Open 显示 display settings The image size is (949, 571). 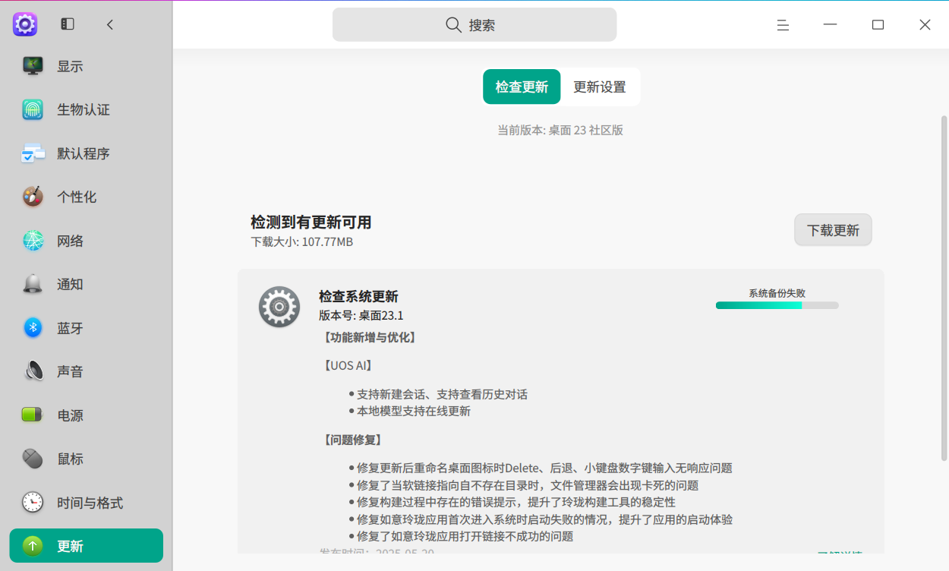pos(87,66)
